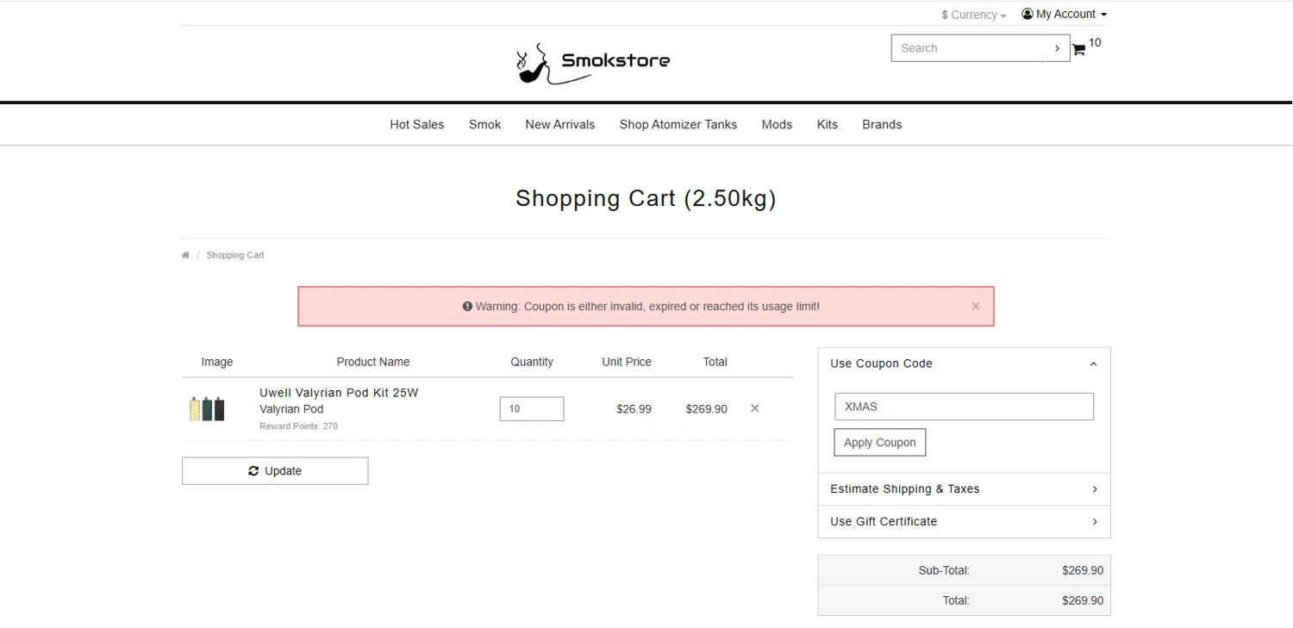Click the Shopping Cart (2.50kg) heading

click(646, 198)
